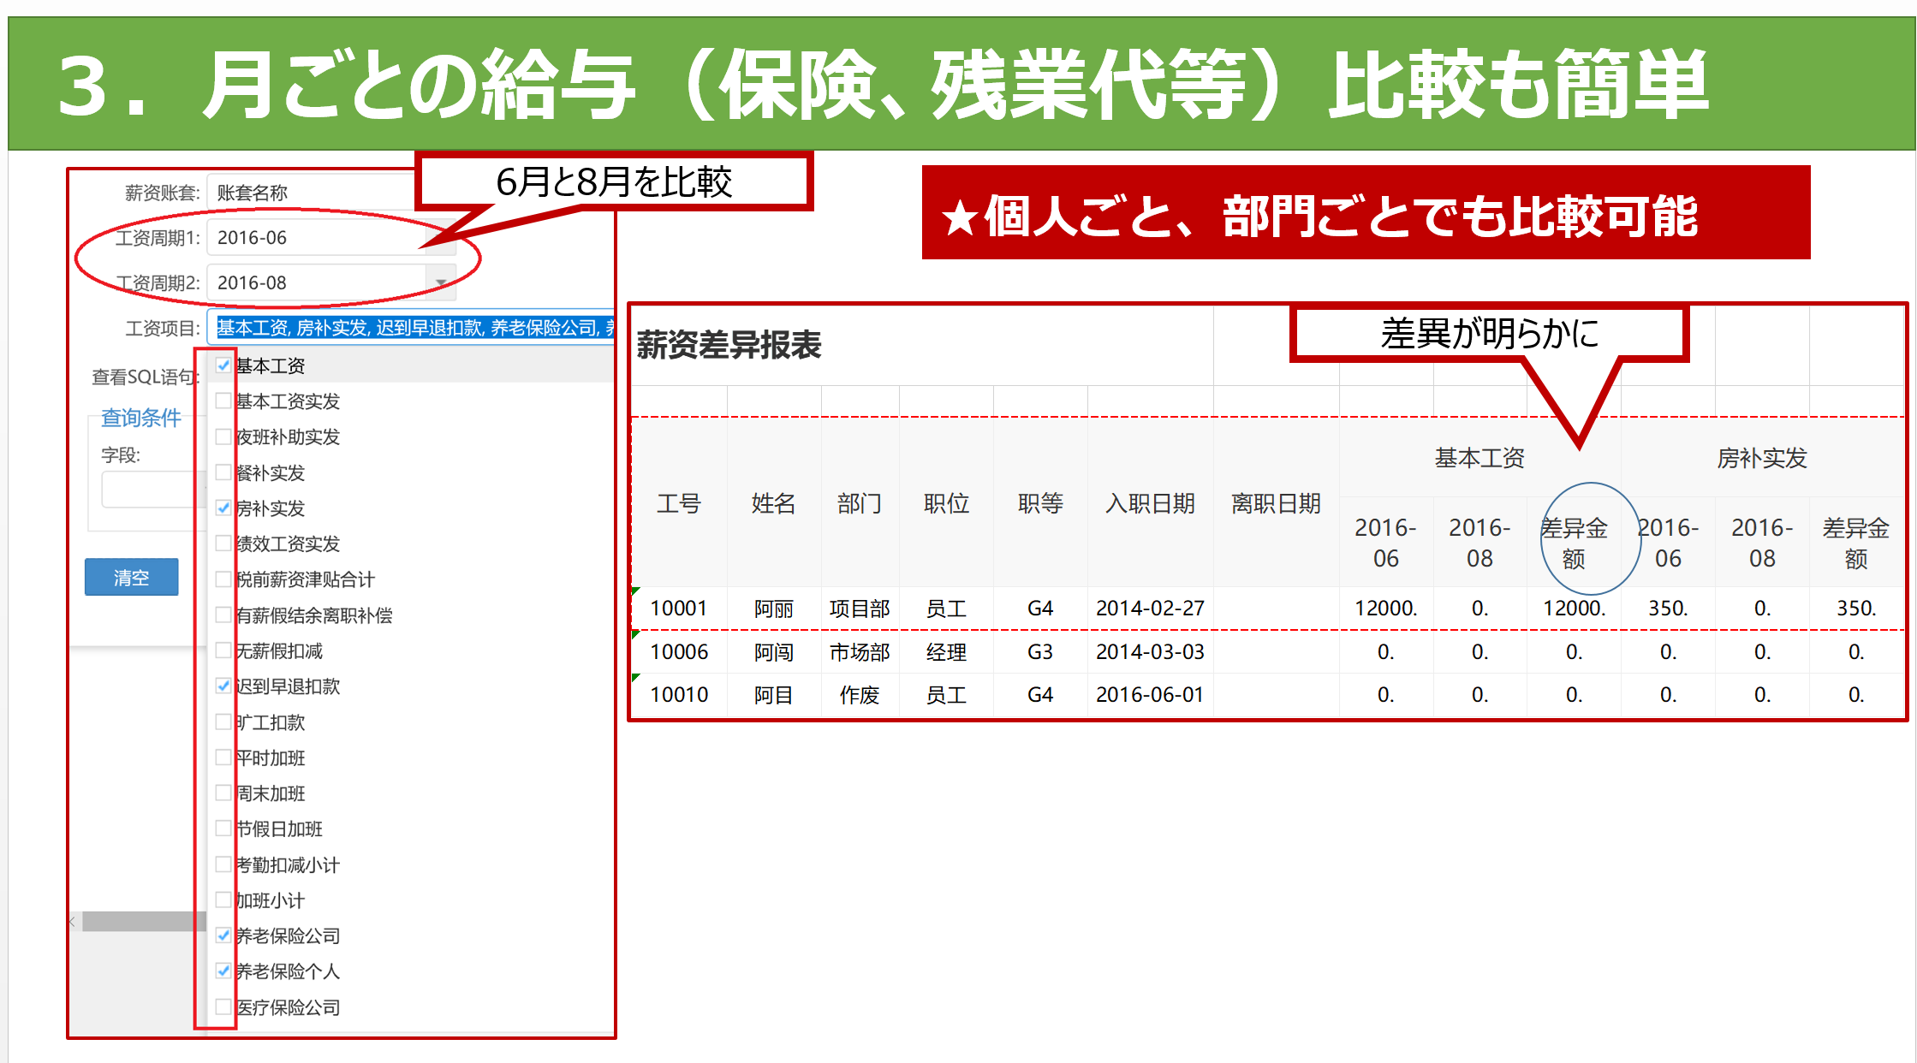Open the 工资周期2 dropdown arrow
Image resolution: width=1917 pixels, height=1063 pixels.
441,282
